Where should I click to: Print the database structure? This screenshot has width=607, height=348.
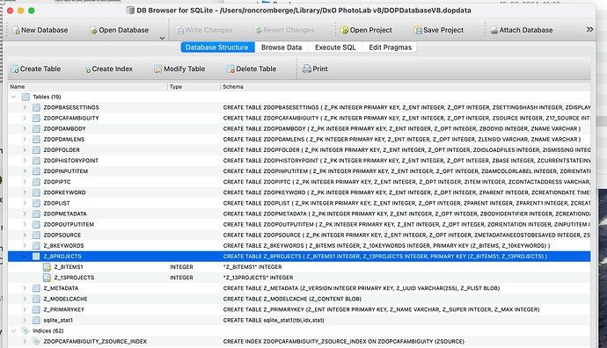click(x=315, y=69)
